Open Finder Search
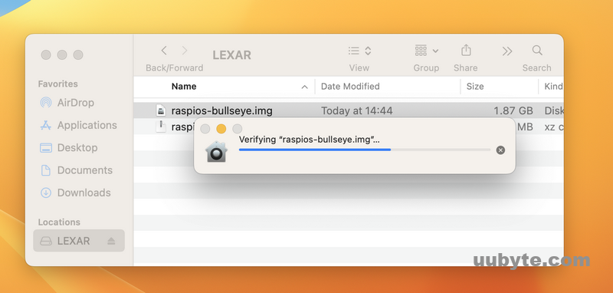Screen dimensions: 613x293 (x=537, y=51)
